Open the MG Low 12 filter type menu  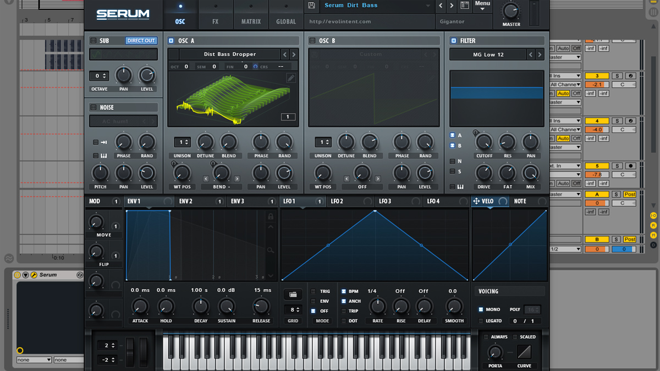(x=488, y=54)
